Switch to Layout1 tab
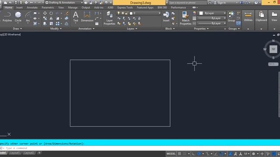Screen dimensions: 280x157 [14, 153]
